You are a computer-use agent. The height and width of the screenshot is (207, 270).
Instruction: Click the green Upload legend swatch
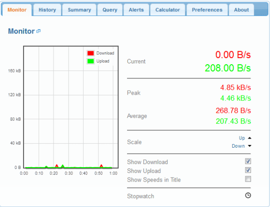pyautogui.click(x=91, y=61)
